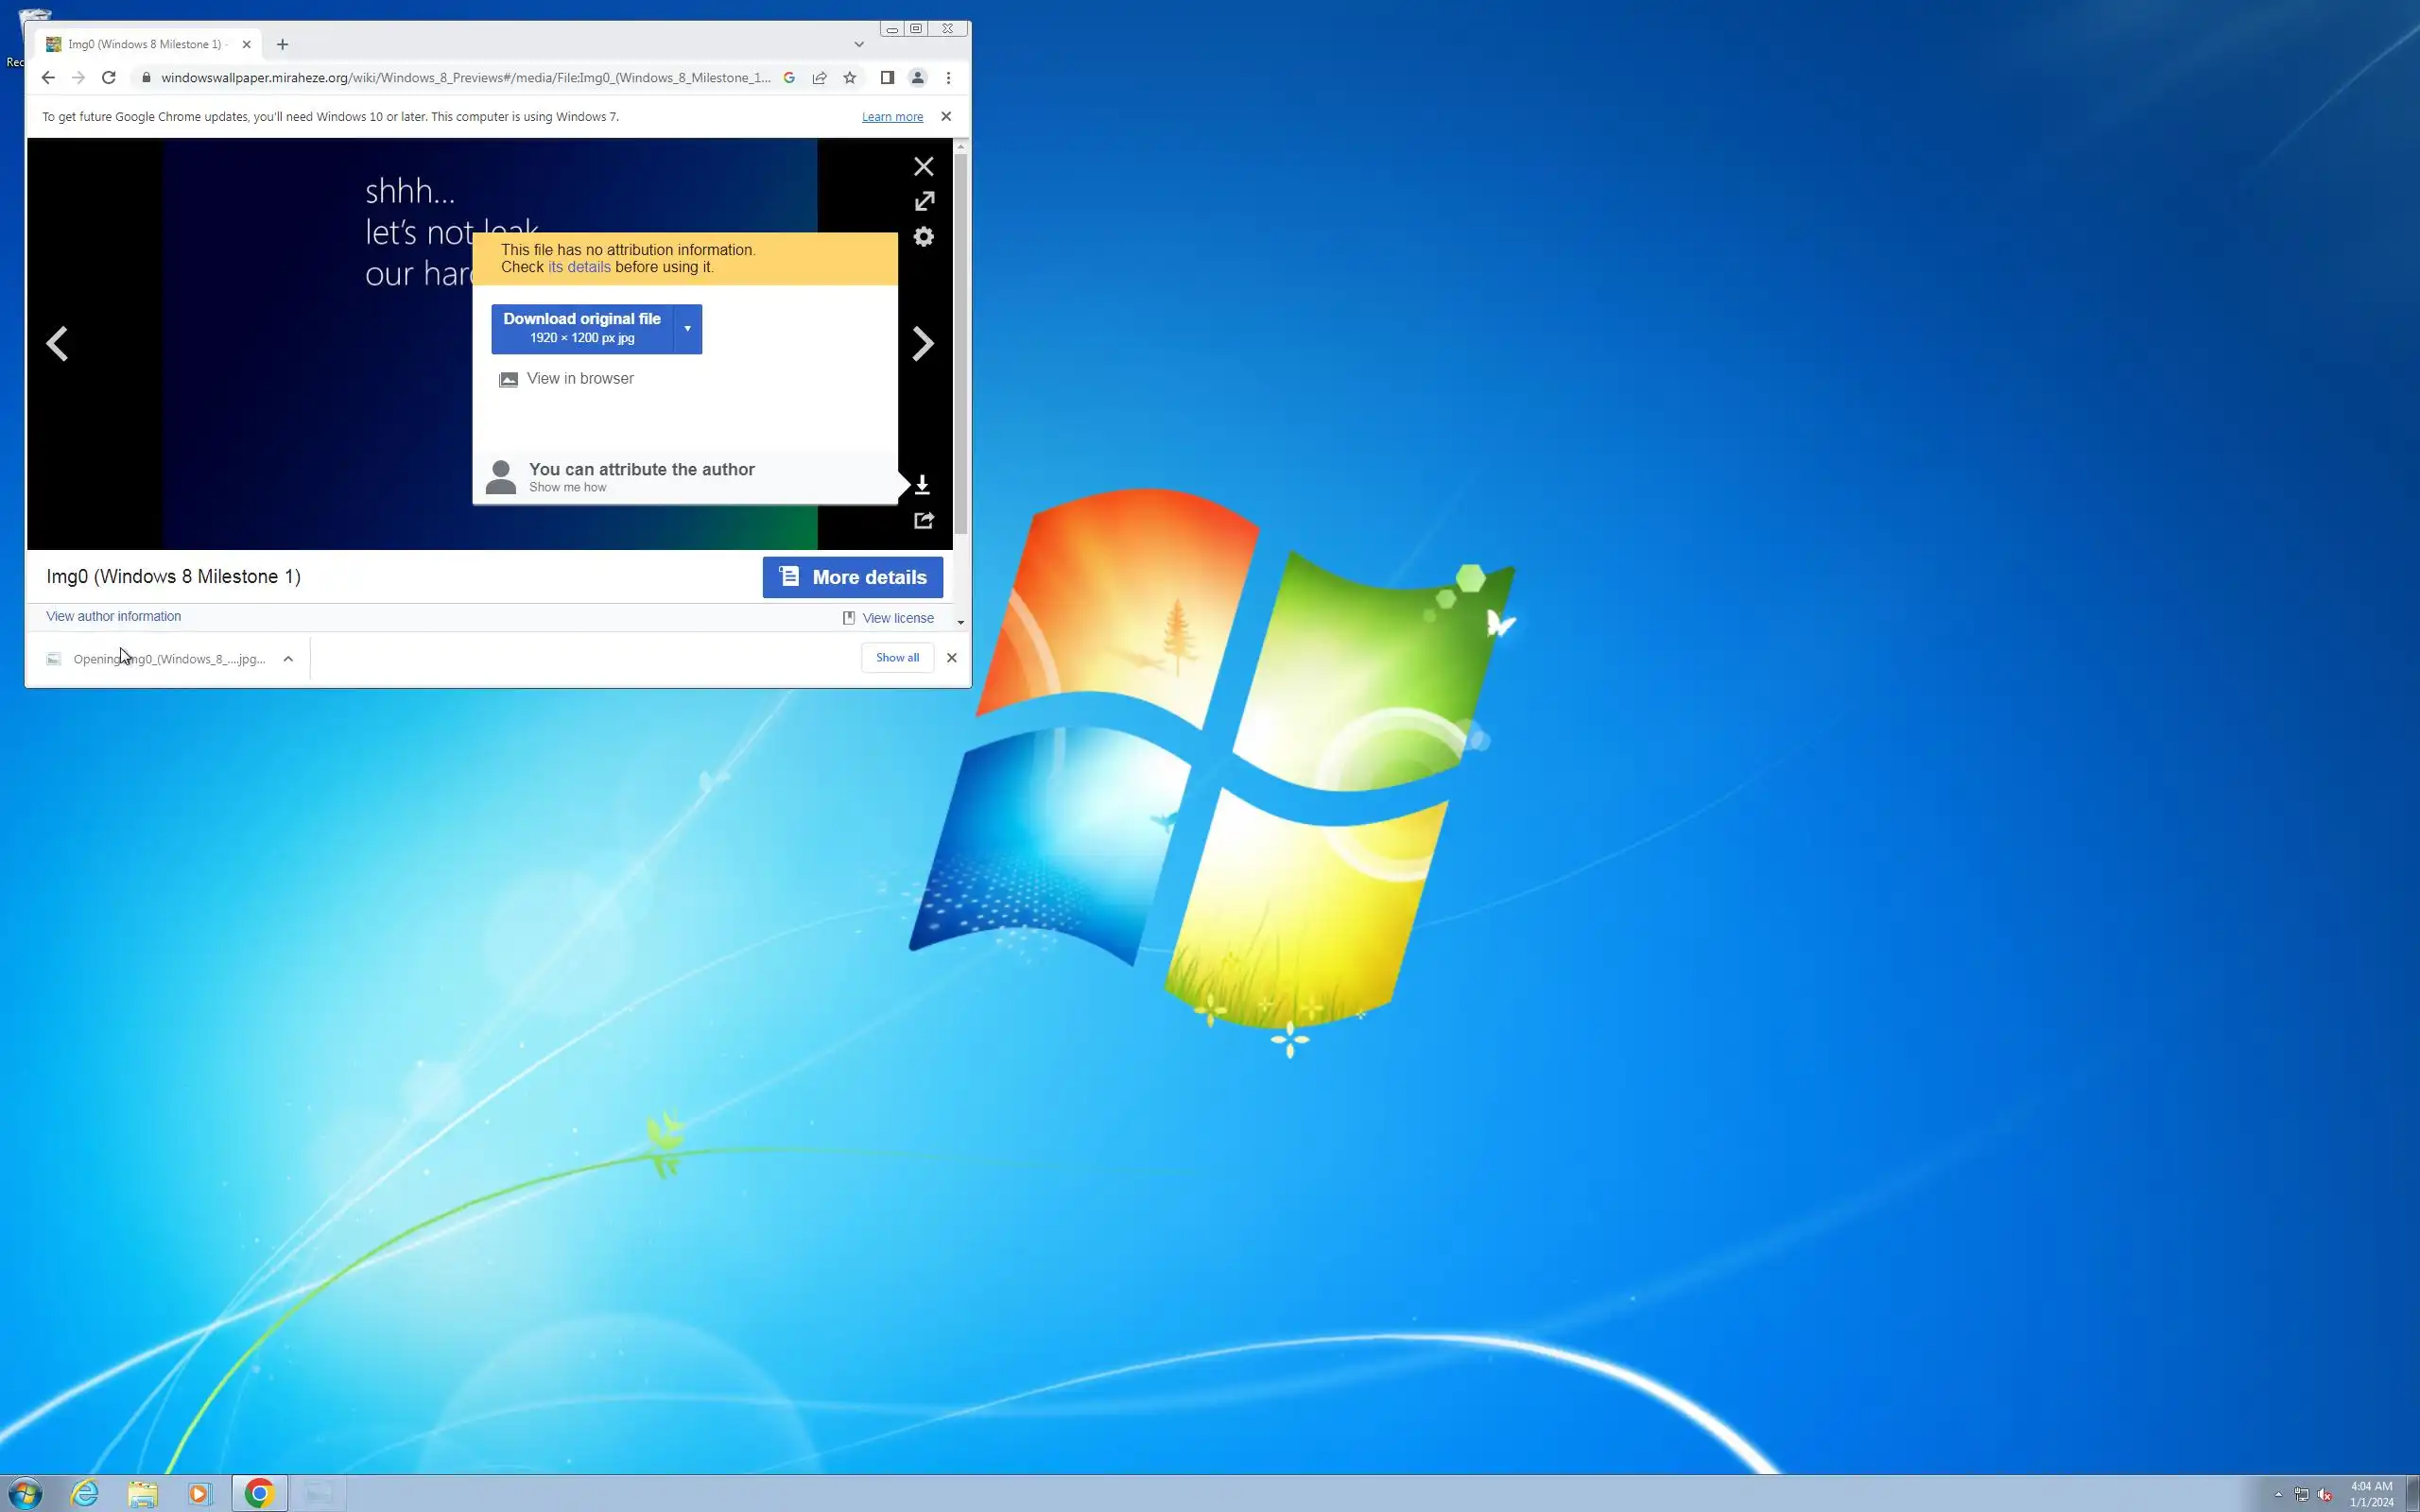2420x1512 pixels.
Task: Open media viewer settings gear icon
Action: pyautogui.click(x=924, y=237)
